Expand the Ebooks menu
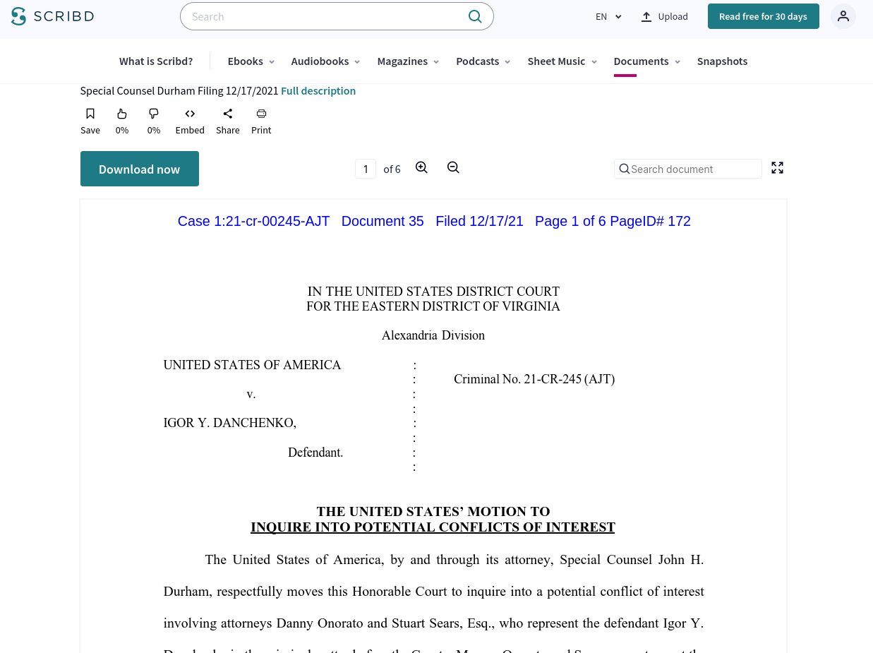 251,61
